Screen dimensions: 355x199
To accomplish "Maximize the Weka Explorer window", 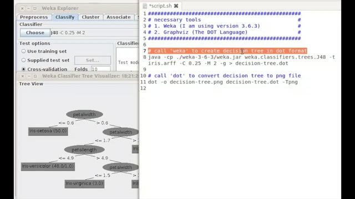I will (34, 8).
